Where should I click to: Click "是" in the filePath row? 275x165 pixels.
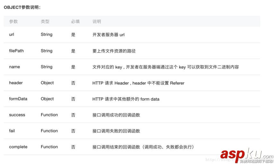click(73, 51)
